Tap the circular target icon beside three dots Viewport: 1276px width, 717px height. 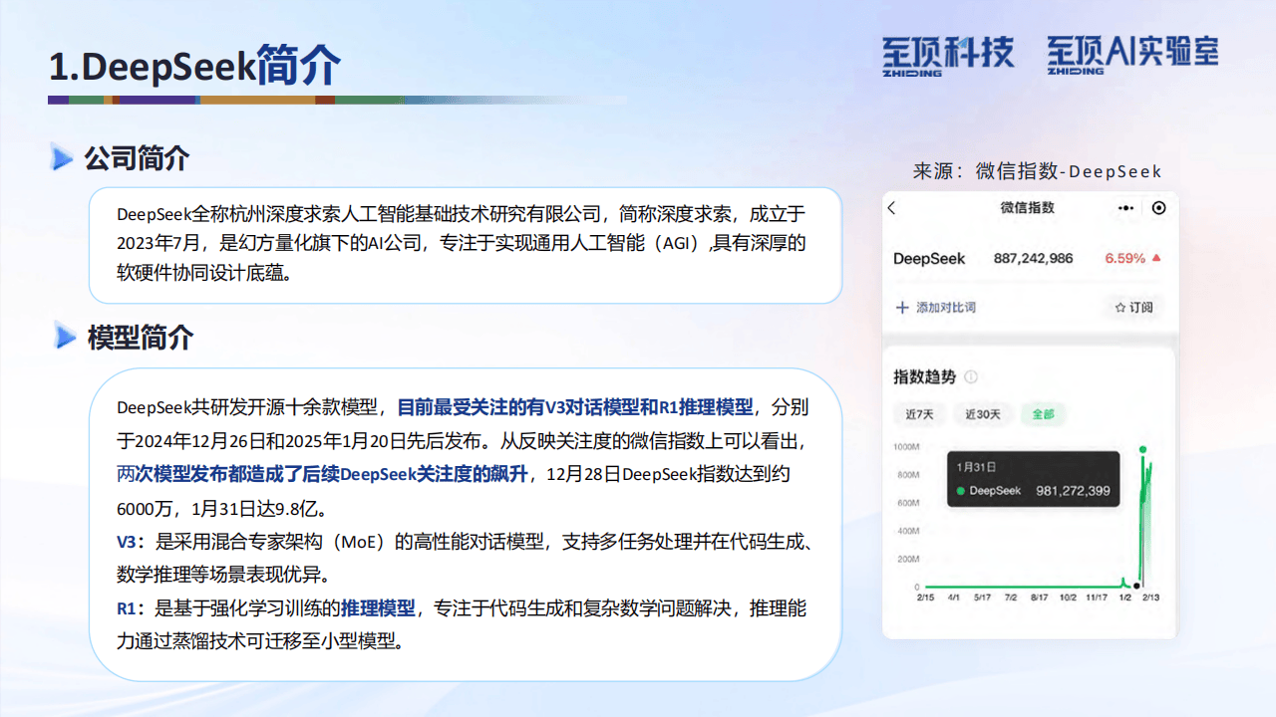[1158, 208]
